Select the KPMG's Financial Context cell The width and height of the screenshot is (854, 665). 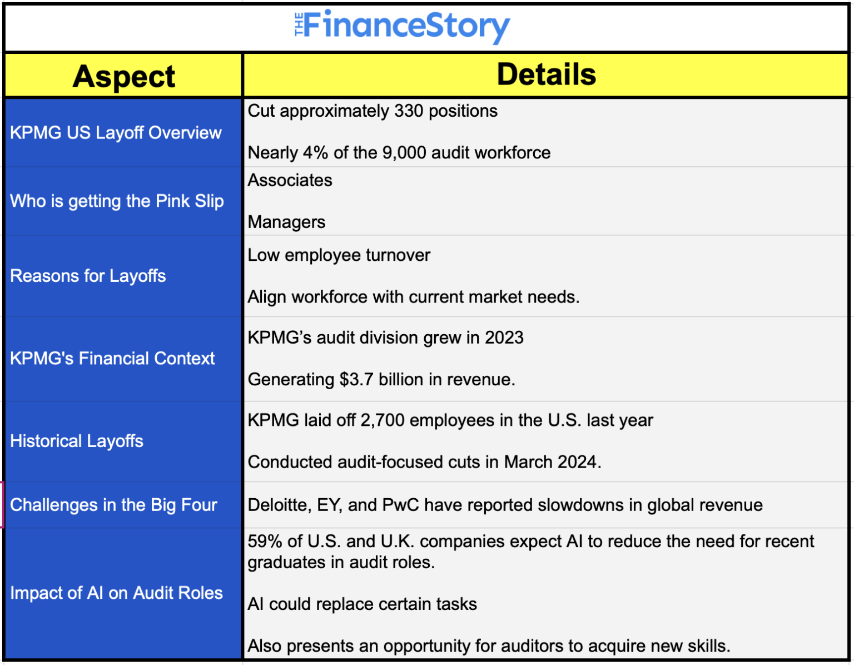(112, 359)
